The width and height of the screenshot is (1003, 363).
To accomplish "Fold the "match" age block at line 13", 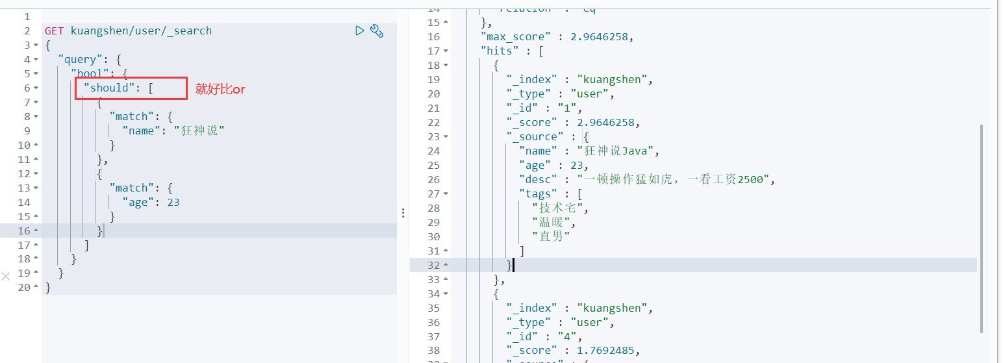I will coord(36,188).
